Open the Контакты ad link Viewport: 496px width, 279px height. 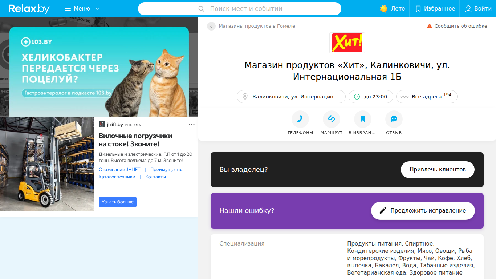pyautogui.click(x=155, y=177)
